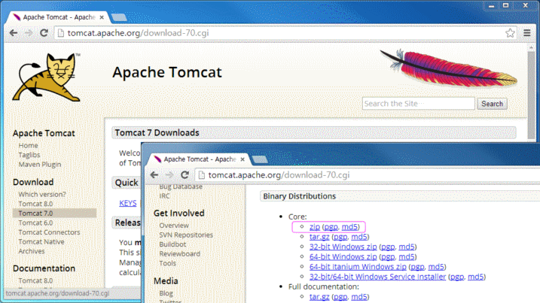The image size is (540, 303).
Task: Open SVN Repositories link
Action: click(186, 235)
